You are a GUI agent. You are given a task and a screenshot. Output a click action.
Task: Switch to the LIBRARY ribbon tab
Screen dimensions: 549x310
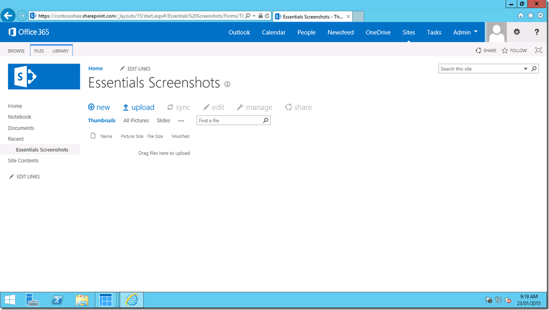60,50
